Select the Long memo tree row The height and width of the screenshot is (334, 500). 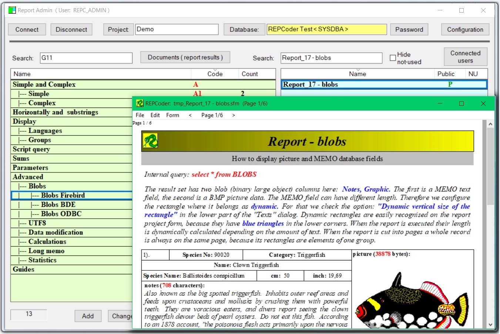[x=71, y=251]
